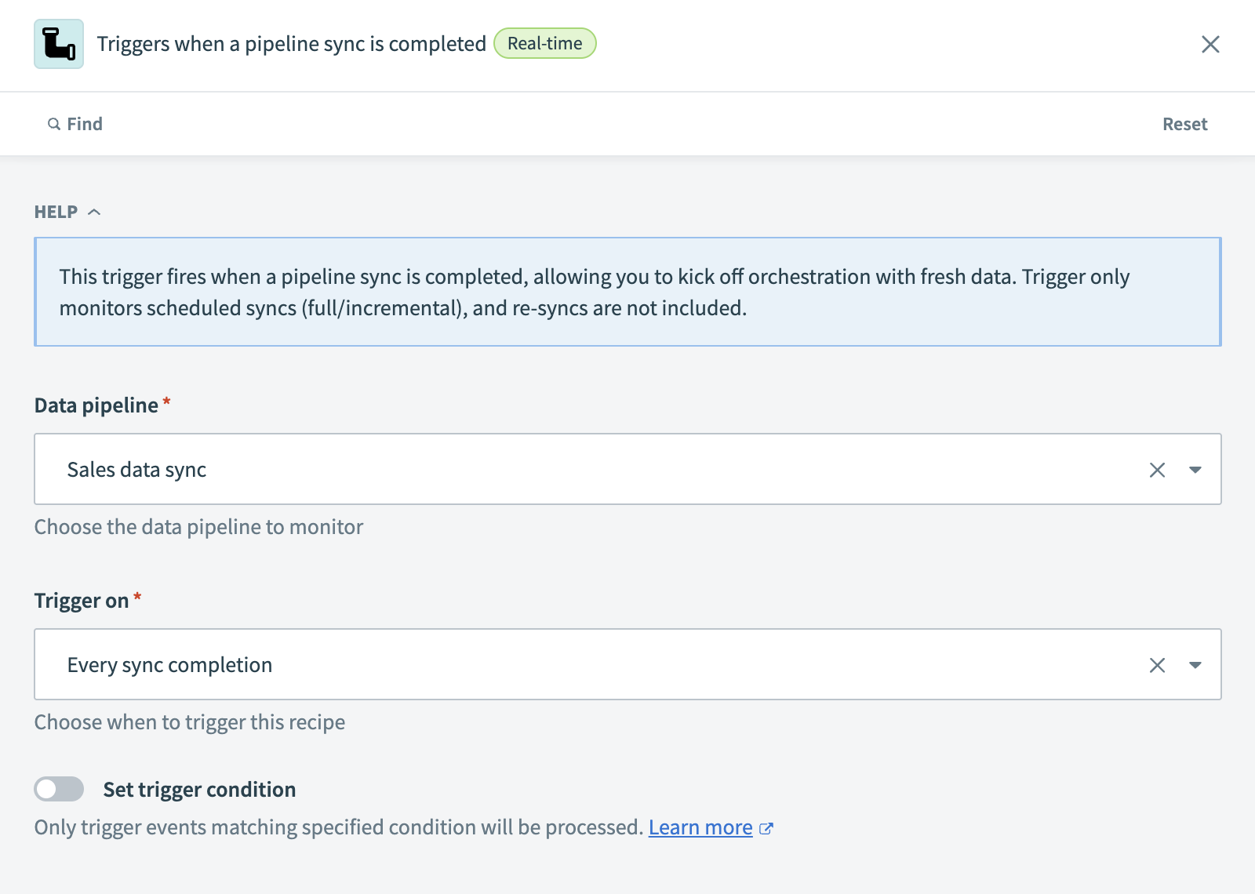Select the trigger title in the header
This screenshot has width=1255, height=894.
tap(292, 44)
